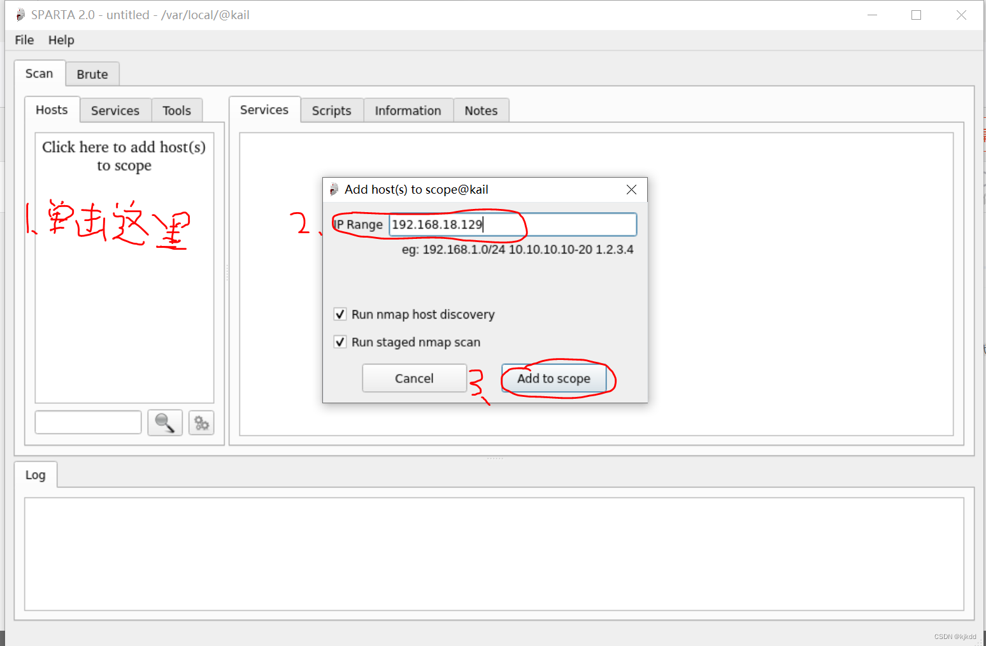Image resolution: width=986 pixels, height=646 pixels.
Task: Open the Notes tab
Action: [481, 110]
